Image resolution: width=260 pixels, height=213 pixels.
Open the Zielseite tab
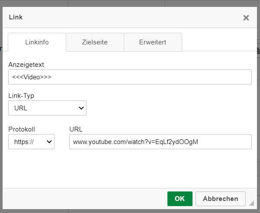95,42
